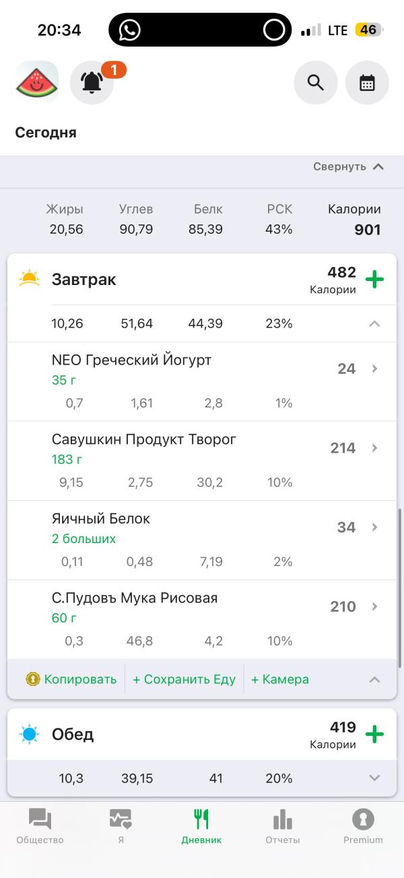Open the Отчеты tab

282,826
